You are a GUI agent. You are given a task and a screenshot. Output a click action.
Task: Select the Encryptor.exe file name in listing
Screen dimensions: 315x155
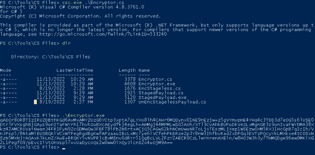(x=157, y=84)
